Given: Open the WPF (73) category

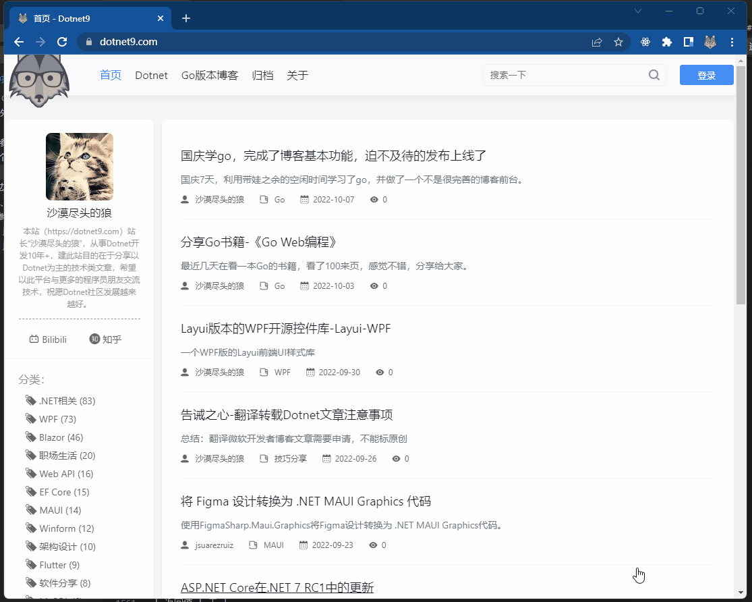Looking at the screenshot, I should tap(51, 419).
